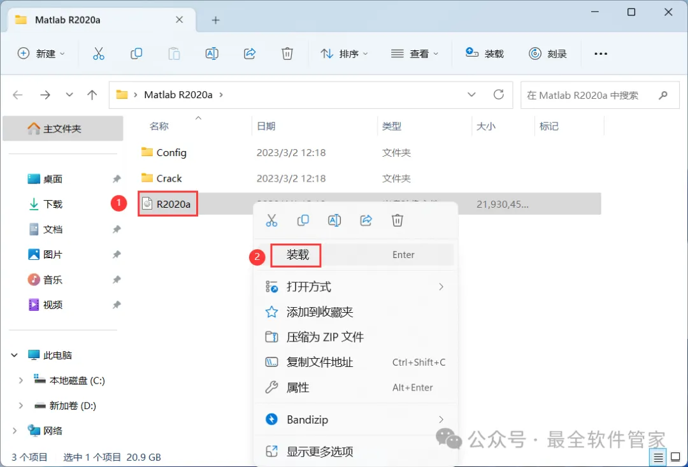Open the 打开方式 submenu

(x=356, y=287)
